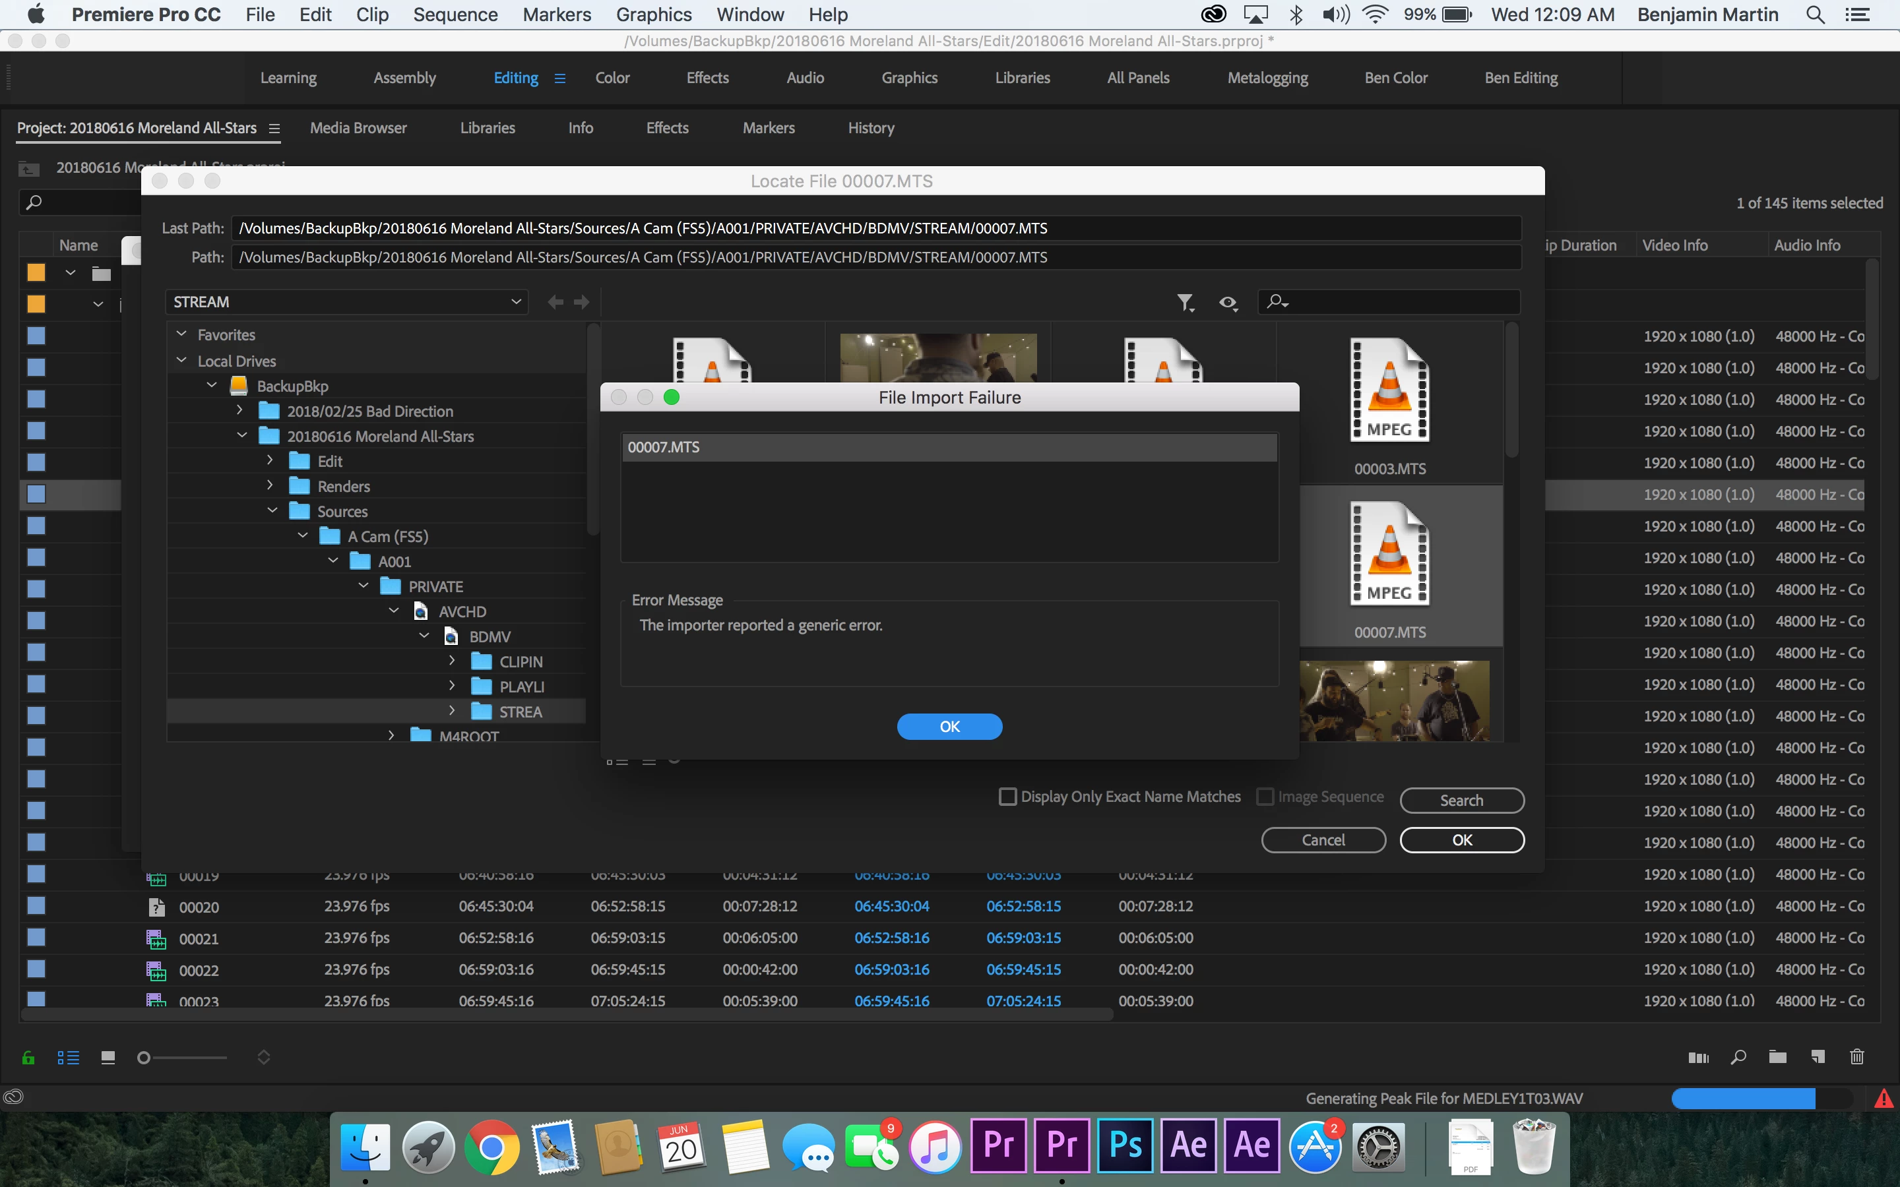Viewport: 1900px width, 1187px height.
Task: Toggle the eye visibility dropdown in file browser
Action: 1228,302
